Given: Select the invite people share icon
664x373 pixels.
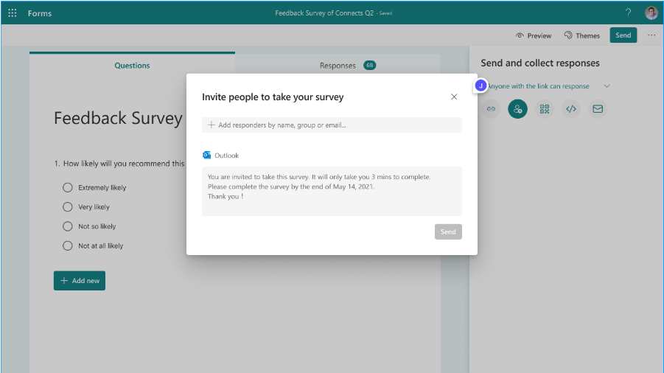Looking at the screenshot, I should click(517, 109).
